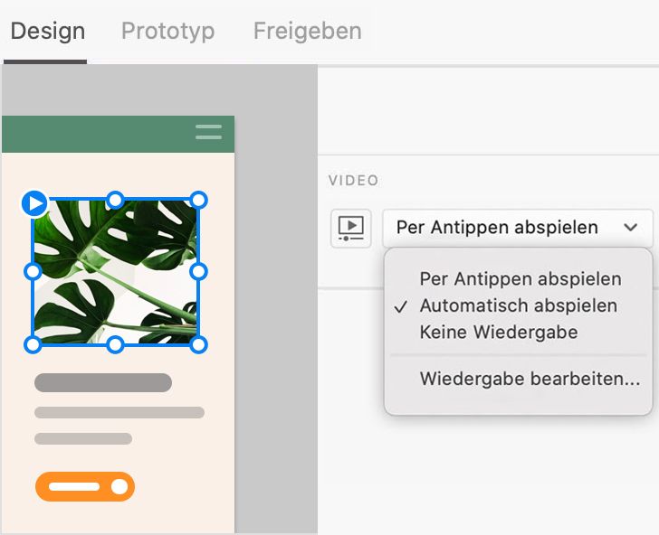
Task: Click the dark gray heading placeholder bar
Action: [103, 382]
